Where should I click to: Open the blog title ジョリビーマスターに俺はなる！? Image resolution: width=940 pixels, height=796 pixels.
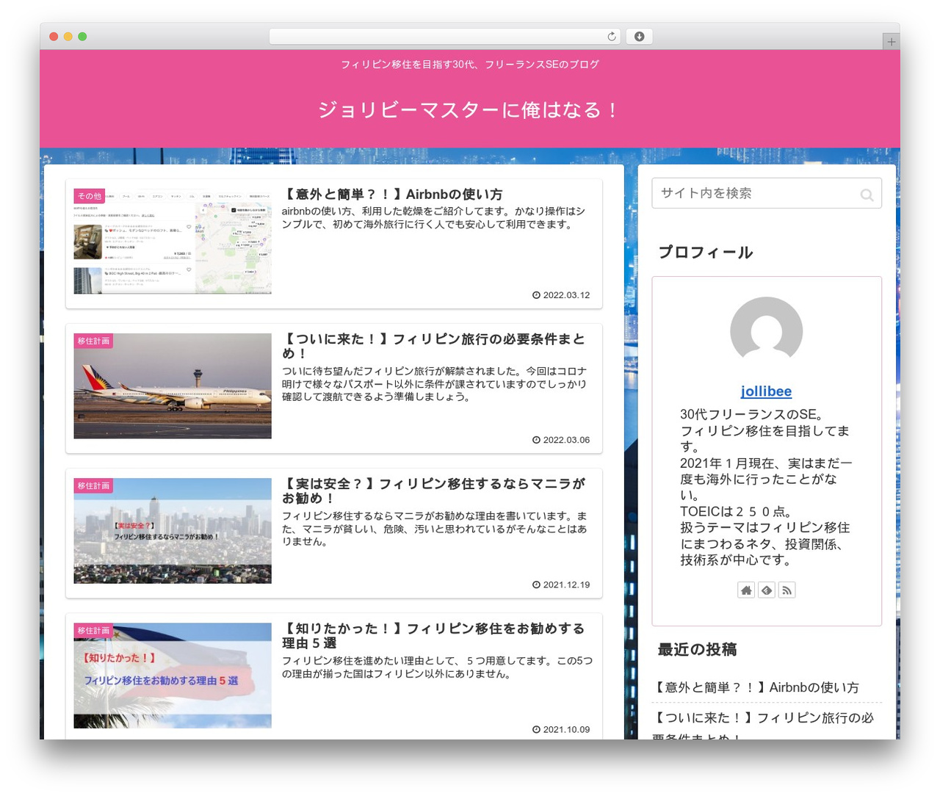[469, 110]
